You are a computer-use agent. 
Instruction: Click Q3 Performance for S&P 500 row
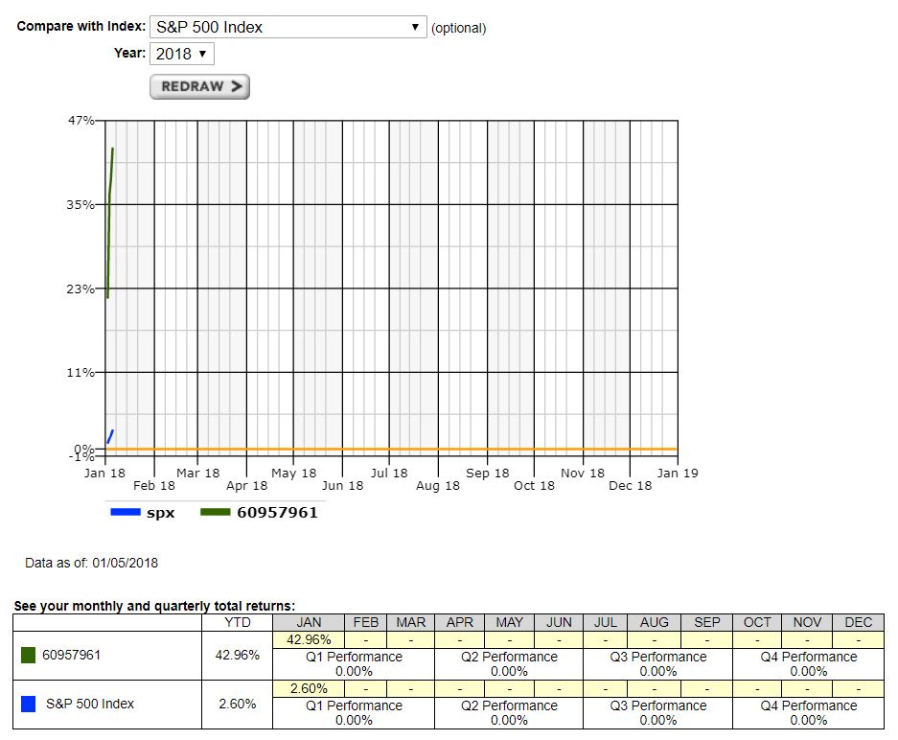click(x=657, y=712)
